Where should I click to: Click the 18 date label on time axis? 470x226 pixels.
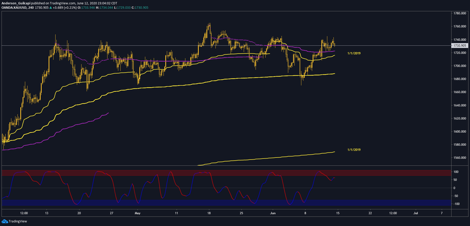pos(209,213)
